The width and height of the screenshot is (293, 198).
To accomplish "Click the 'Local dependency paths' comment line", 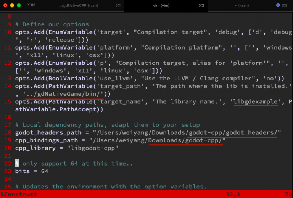I will point(108,125).
